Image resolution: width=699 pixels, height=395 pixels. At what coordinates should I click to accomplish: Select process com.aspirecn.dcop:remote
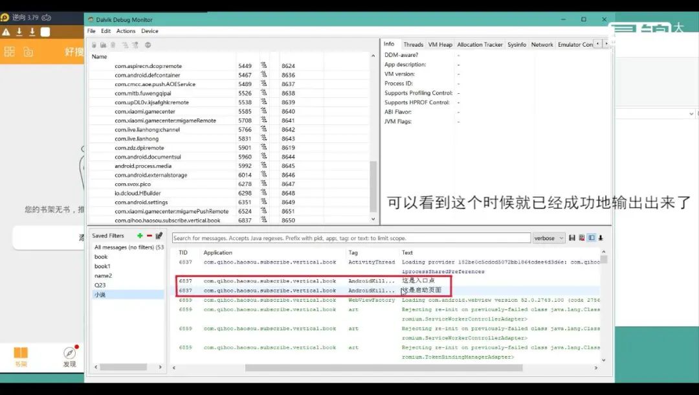[x=230, y=66]
